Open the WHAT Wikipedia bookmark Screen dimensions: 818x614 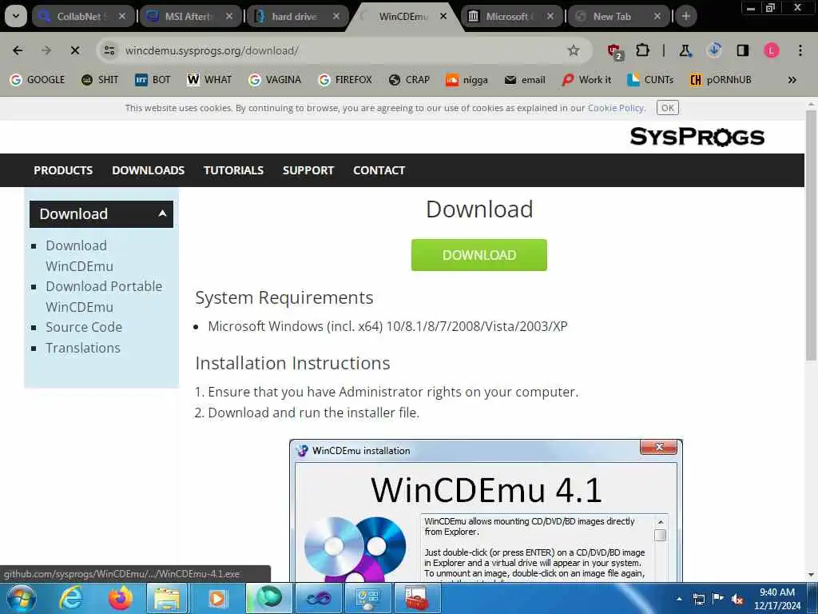click(210, 80)
